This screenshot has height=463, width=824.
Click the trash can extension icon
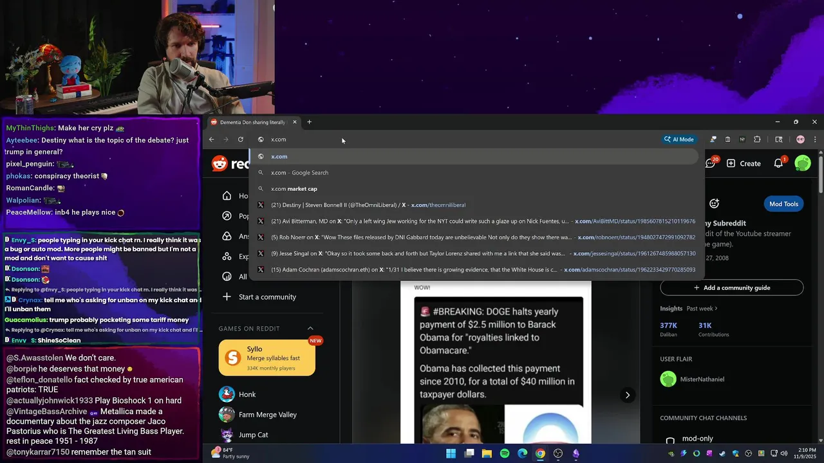point(727,140)
